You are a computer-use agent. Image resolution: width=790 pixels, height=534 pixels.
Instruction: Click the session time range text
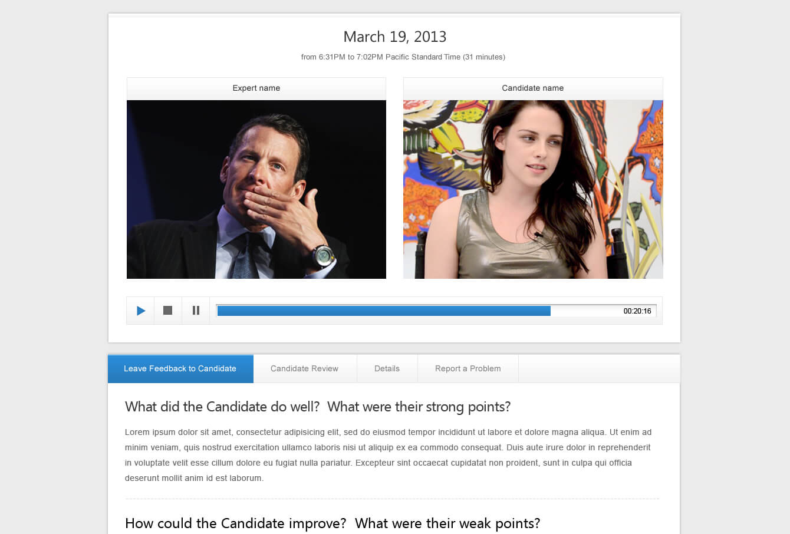coord(403,57)
